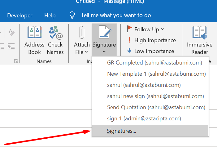Click the Attach File paperclip icon
Image resolution: width=217 pixels, height=152 pixels.
pos(82,33)
